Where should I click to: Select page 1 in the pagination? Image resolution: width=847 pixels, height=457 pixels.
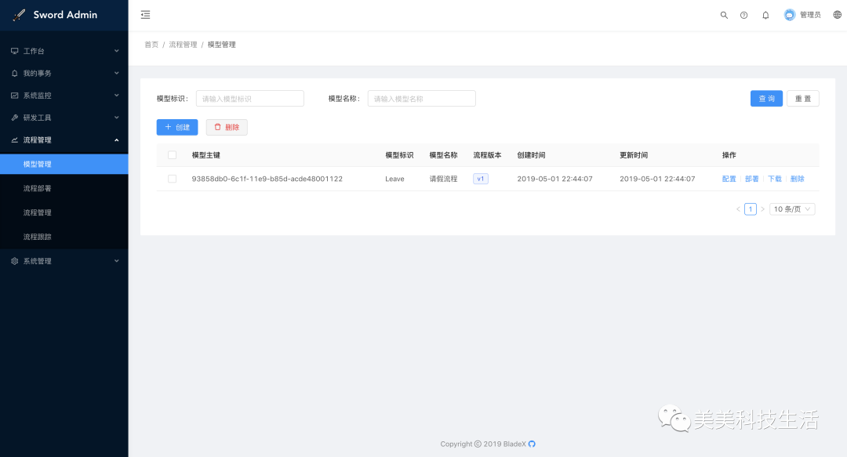(x=750, y=209)
